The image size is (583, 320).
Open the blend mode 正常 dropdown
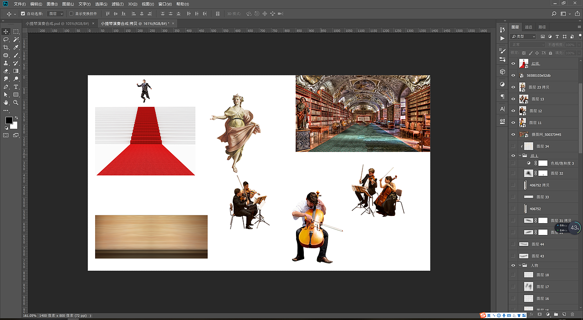click(527, 45)
